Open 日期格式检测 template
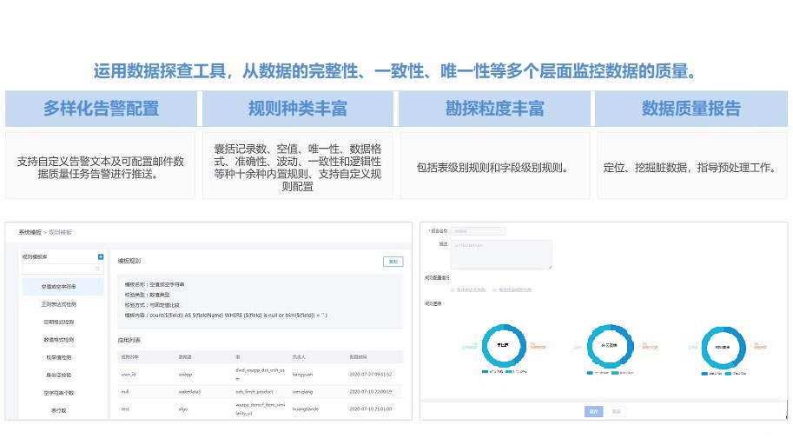This screenshot has width=793, height=445. point(59,322)
